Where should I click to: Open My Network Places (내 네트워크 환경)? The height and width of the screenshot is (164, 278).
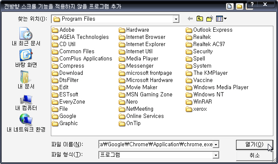coord(26,123)
